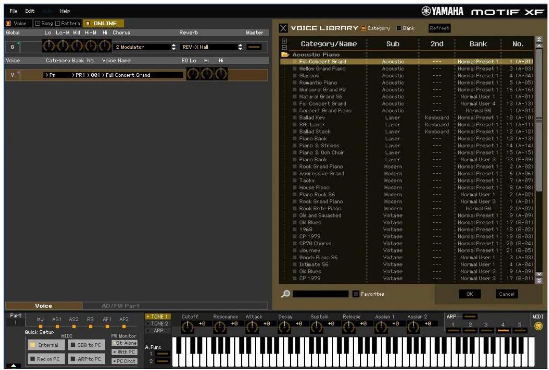Select the Category radio option in Voice Library
549x370 pixels.
tap(363, 28)
